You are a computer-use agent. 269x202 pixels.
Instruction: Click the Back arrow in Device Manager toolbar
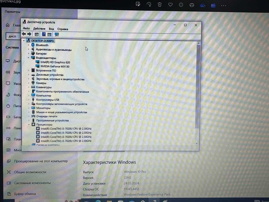[x=24, y=34]
